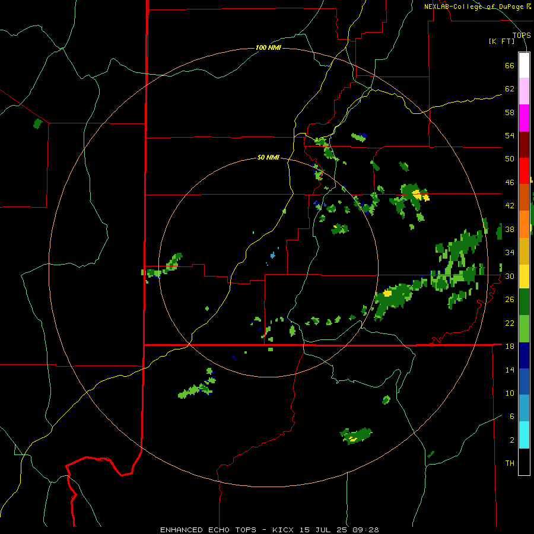Click the legend value '58'
Image resolution: width=534 pixels, height=534 pixels.
(510, 112)
